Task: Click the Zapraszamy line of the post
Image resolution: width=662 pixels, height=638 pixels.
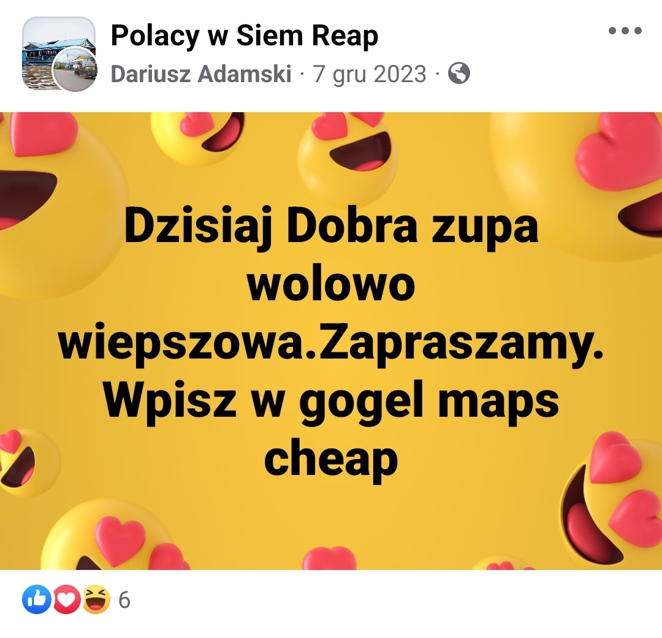Action: click(x=331, y=343)
